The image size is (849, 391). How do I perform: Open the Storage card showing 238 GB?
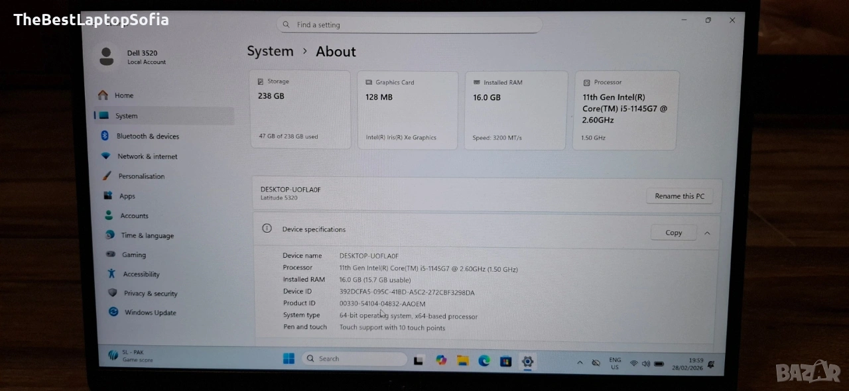(300, 109)
